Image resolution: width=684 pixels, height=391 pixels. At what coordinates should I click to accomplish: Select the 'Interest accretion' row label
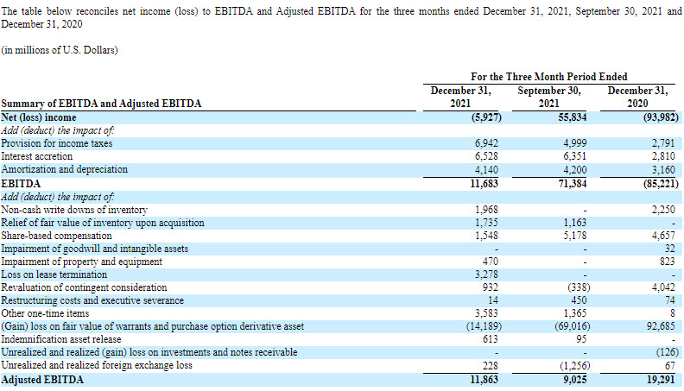(x=38, y=156)
